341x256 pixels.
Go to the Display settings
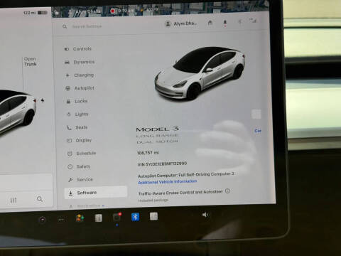[80, 140]
